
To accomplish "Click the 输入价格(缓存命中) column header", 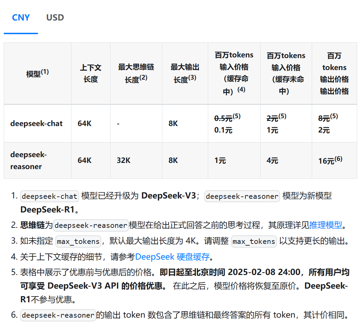I will tap(234, 73).
